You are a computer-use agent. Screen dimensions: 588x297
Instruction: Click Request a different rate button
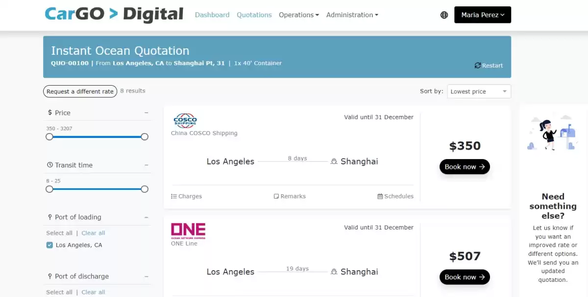pos(80,91)
